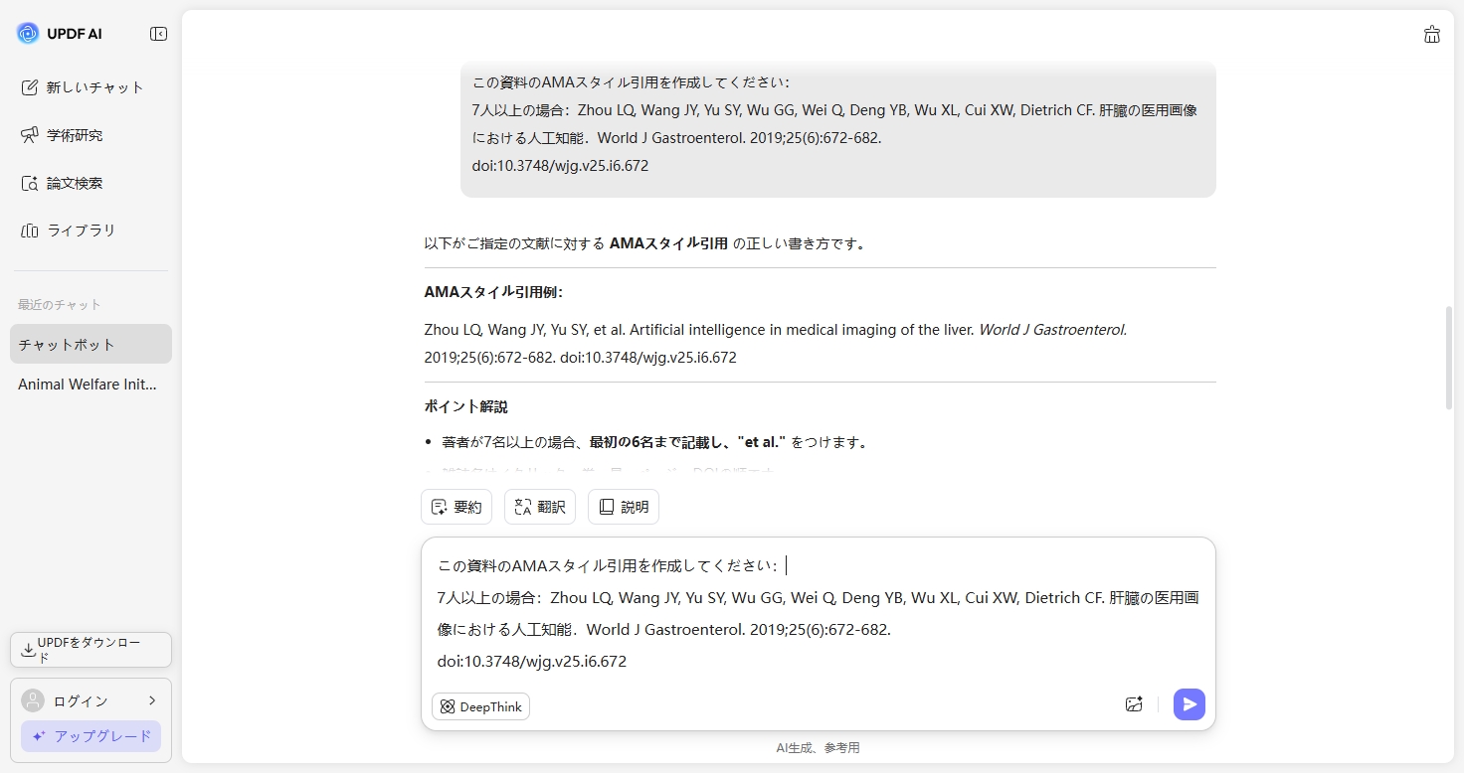
Task: Click the new chat pencil icon
Action: [x=30, y=87]
